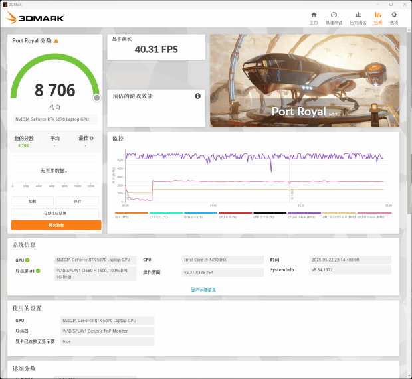
Task: Toggle the blue GPU temperature legend
Action: click(x=201, y=215)
